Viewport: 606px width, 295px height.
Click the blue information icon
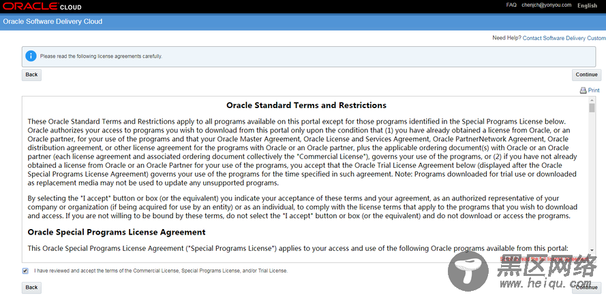point(31,56)
